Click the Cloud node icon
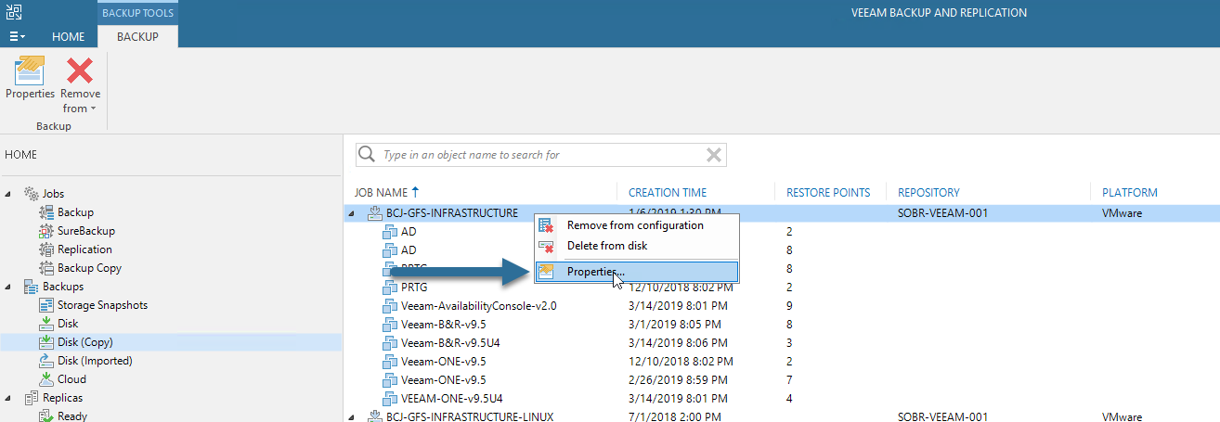Screen dimensions: 1220x422 (46, 379)
